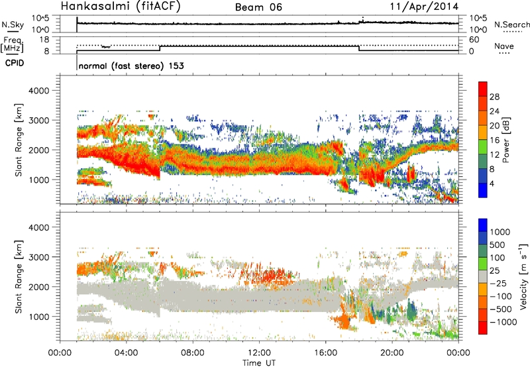Click the '-25' Velocity colorbar value
This screenshot has width=530, height=367.
[x=498, y=283]
